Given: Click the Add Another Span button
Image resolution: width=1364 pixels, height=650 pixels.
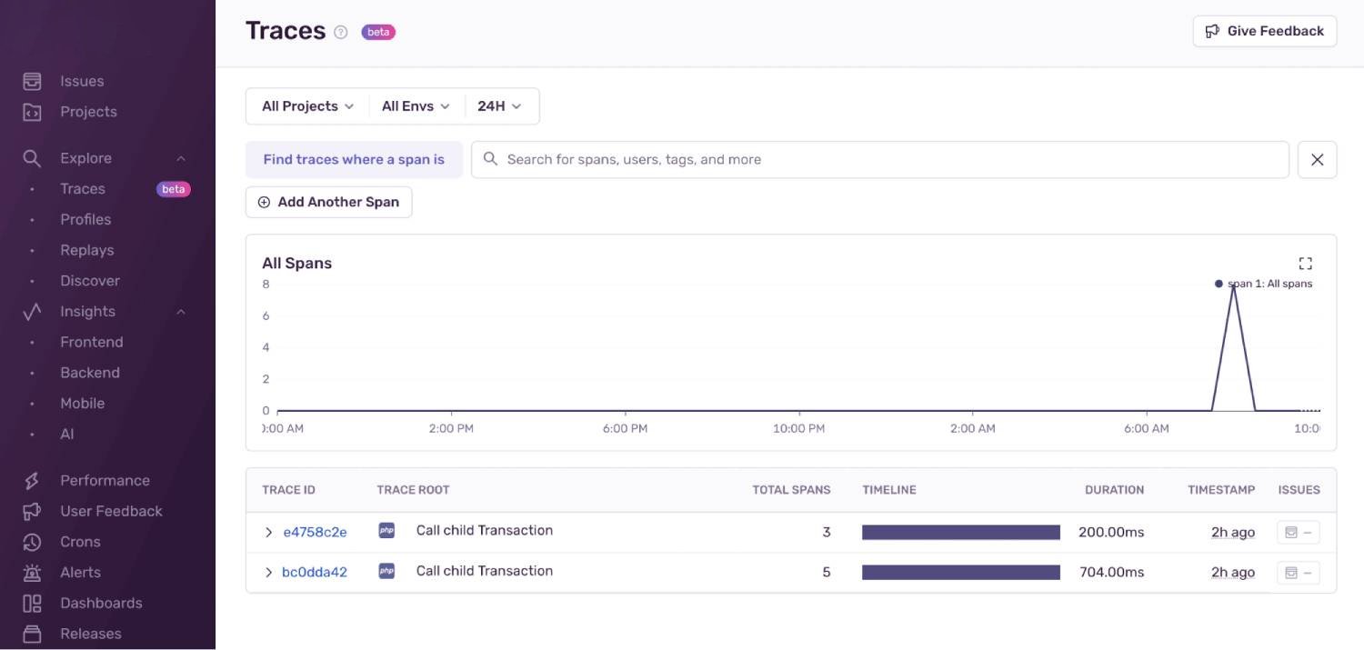Looking at the screenshot, I should point(328,201).
